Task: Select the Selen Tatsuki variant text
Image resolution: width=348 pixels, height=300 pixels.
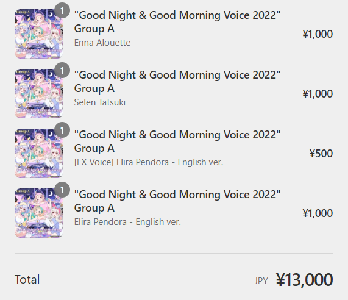Action: pyautogui.click(x=100, y=102)
